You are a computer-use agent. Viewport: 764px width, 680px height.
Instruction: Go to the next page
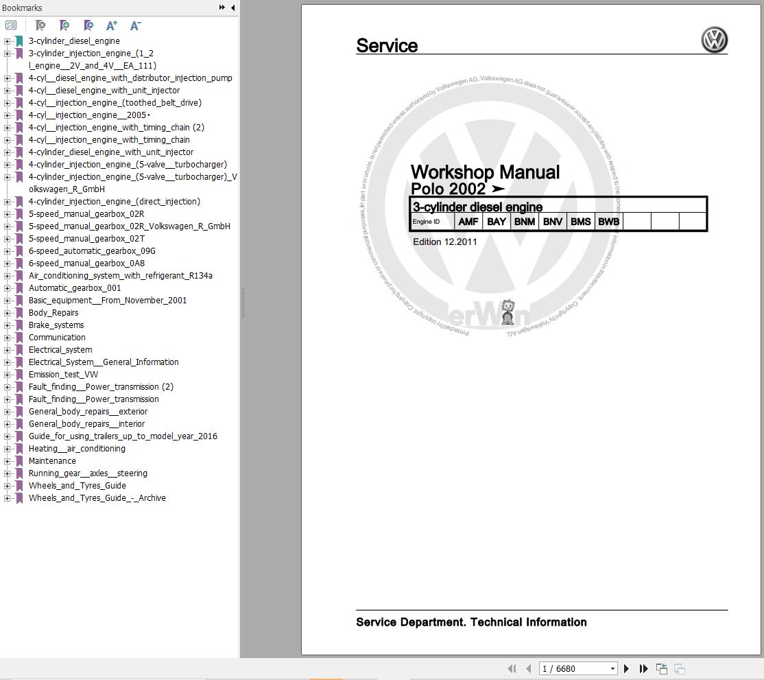[627, 669]
